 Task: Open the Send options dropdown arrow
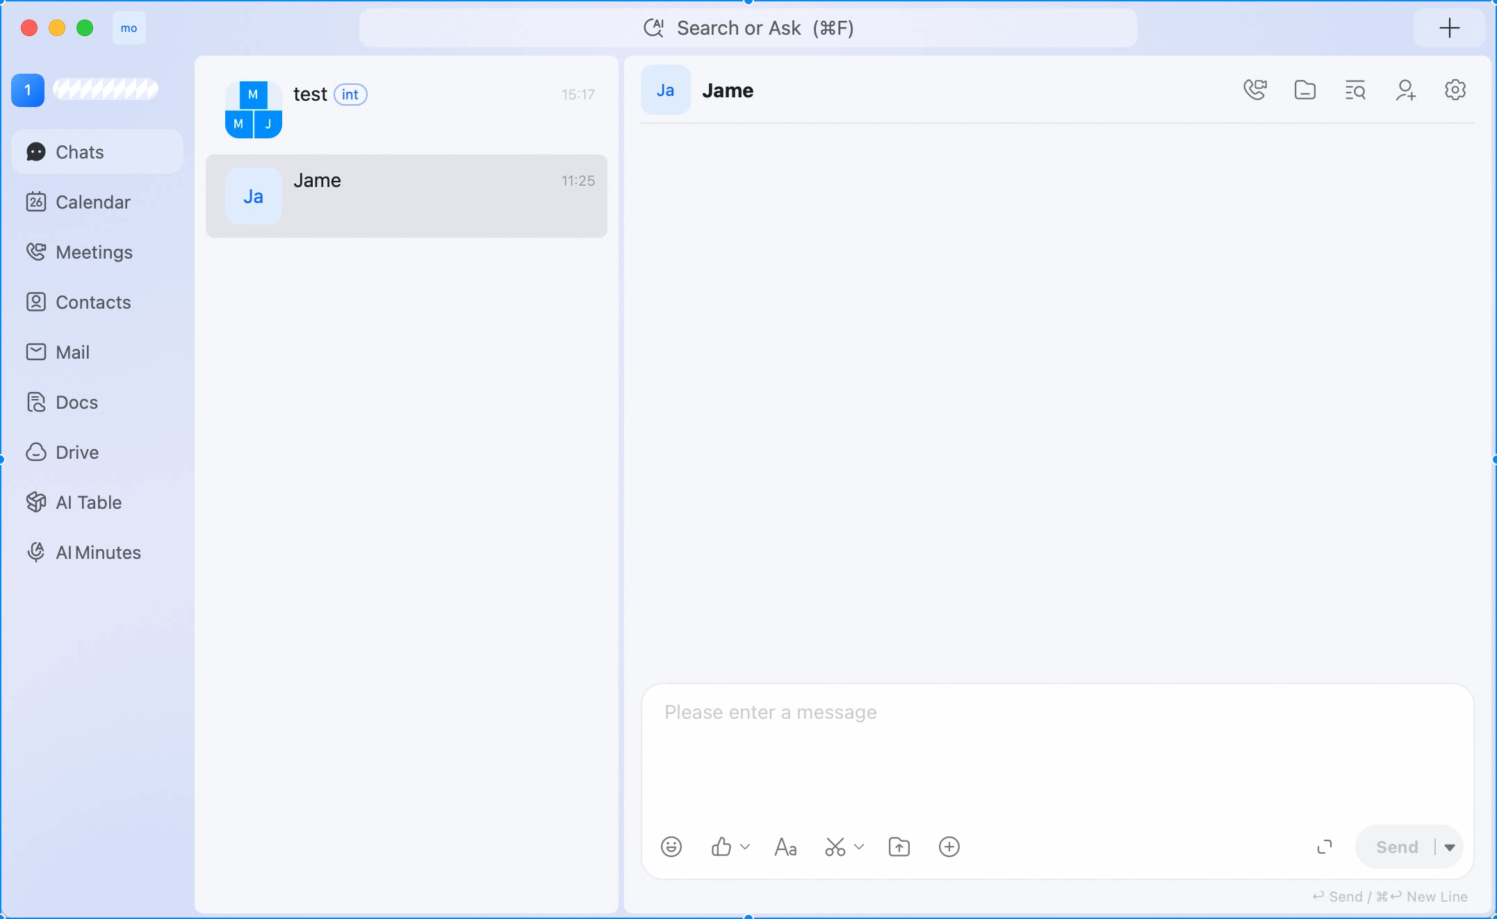(1450, 847)
